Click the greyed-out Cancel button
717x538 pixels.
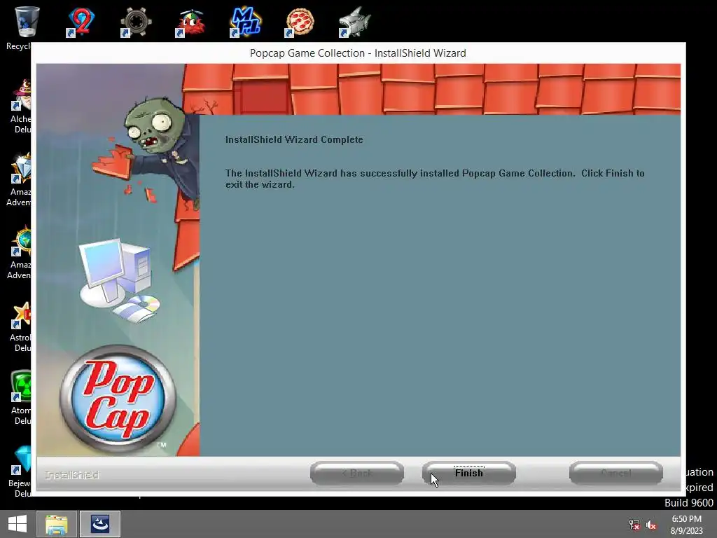tap(616, 473)
